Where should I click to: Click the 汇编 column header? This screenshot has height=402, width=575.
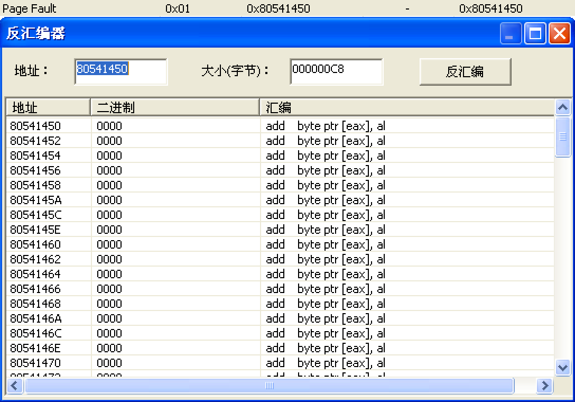407,107
